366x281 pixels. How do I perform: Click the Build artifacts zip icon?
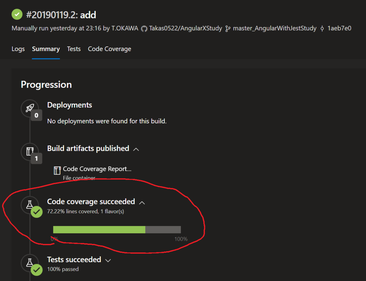(x=30, y=151)
